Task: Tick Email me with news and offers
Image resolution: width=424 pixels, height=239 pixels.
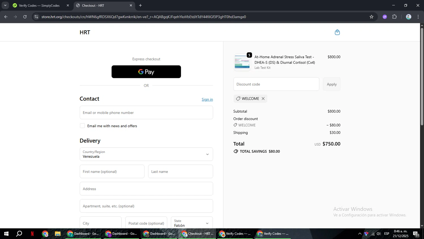Action: pyautogui.click(x=82, y=126)
